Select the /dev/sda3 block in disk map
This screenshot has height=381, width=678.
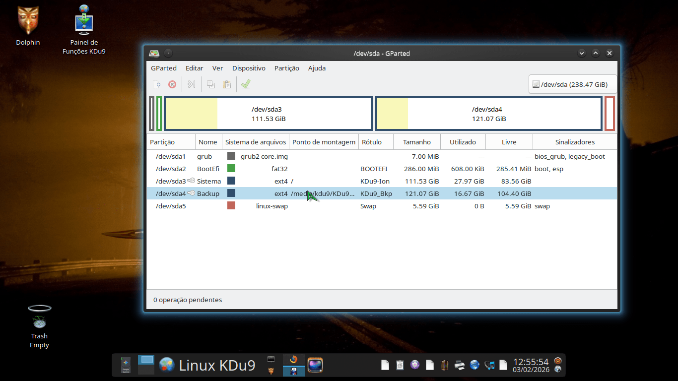[x=269, y=114]
